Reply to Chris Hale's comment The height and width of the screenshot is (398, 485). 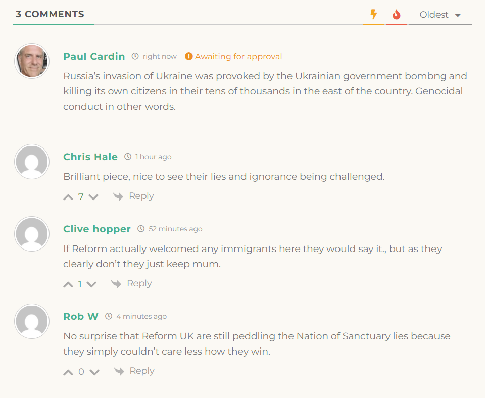(x=134, y=196)
